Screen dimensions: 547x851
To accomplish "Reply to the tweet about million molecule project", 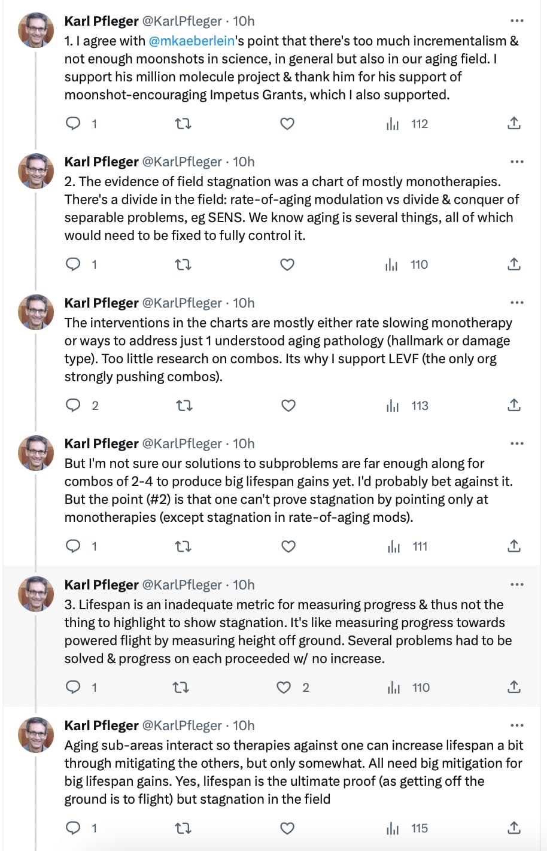I will (73, 124).
